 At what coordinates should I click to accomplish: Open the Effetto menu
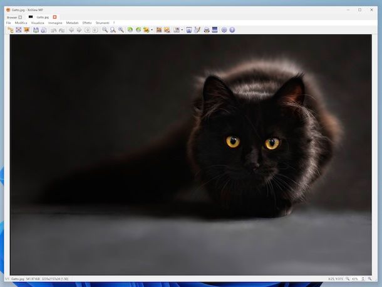pos(87,23)
